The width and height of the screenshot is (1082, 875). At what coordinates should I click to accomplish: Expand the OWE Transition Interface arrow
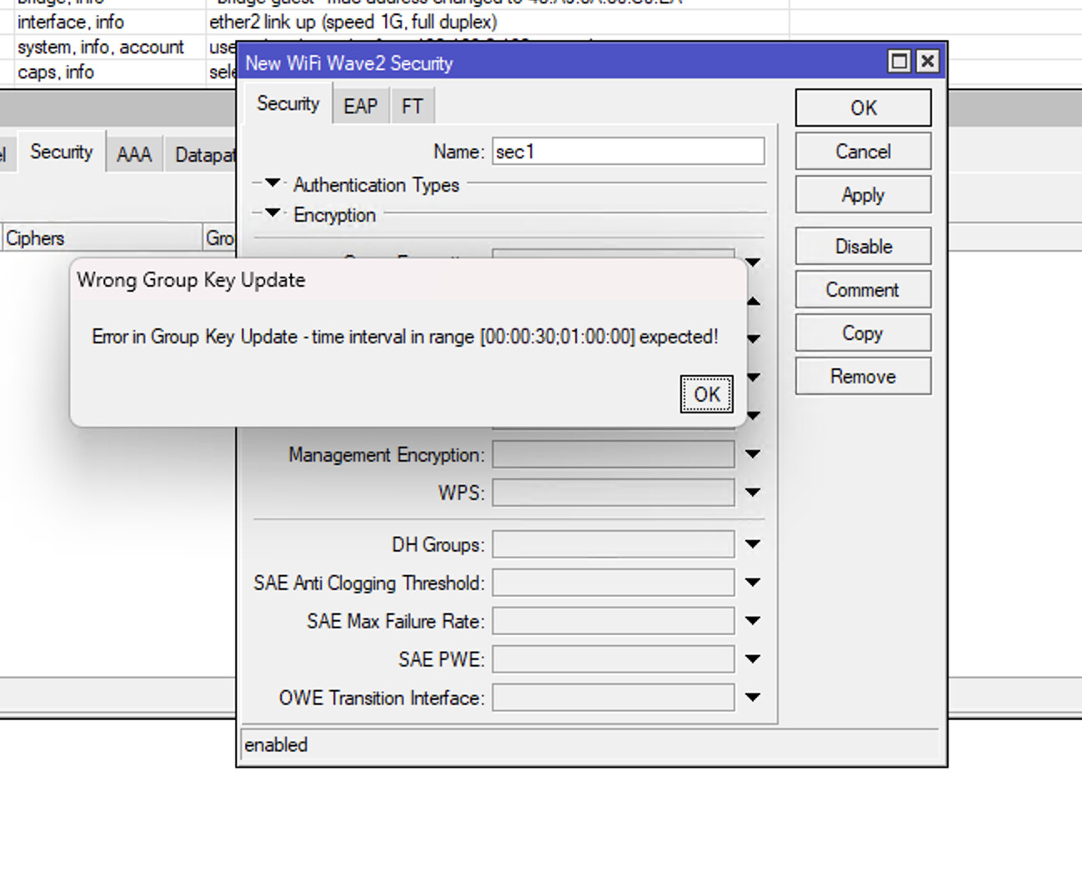coord(753,697)
